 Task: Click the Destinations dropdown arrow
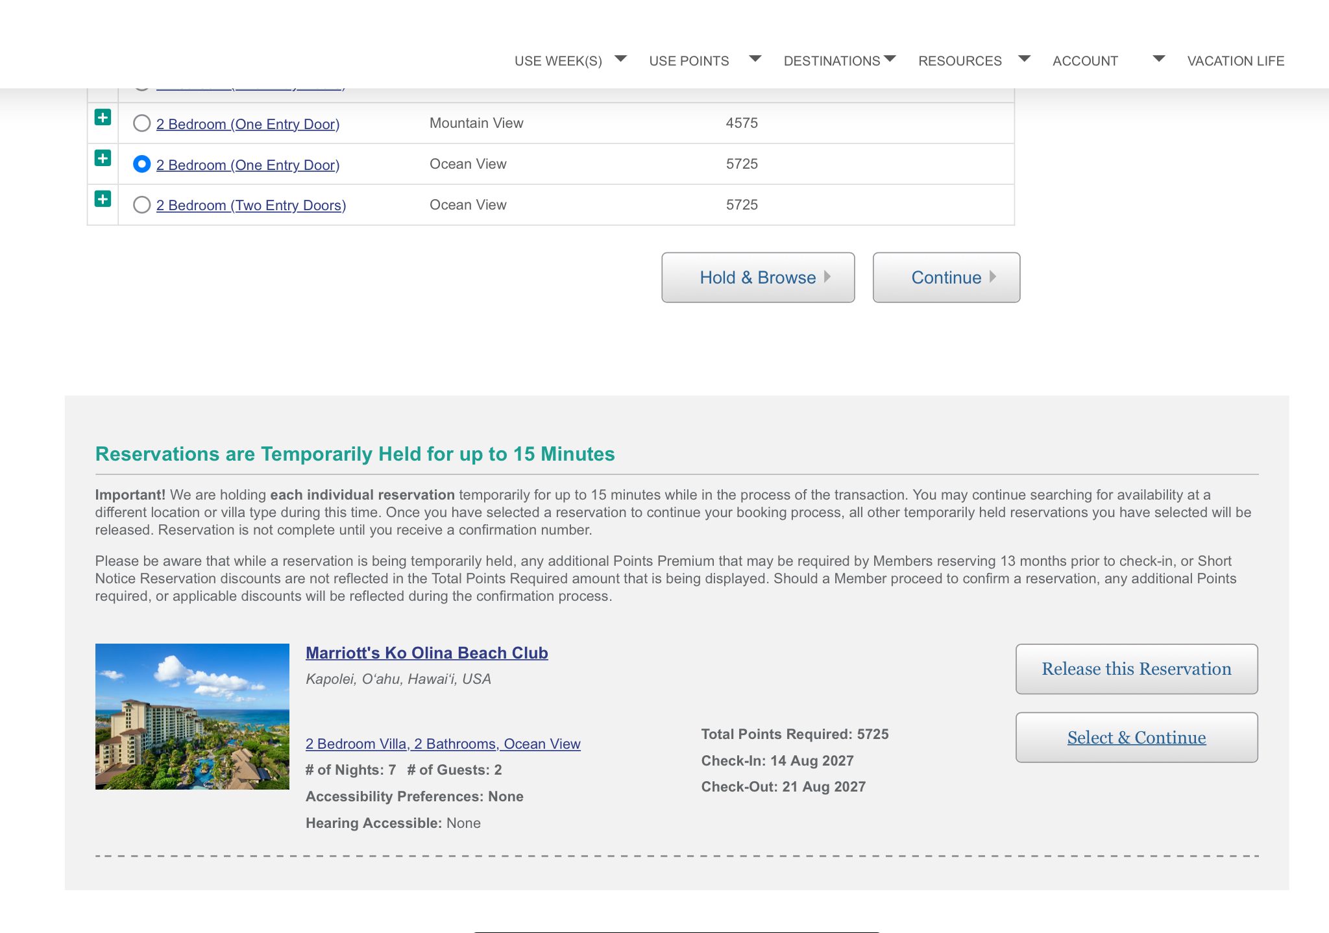tap(890, 59)
